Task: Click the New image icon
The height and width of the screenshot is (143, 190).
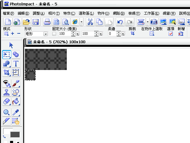Action: click(8, 22)
